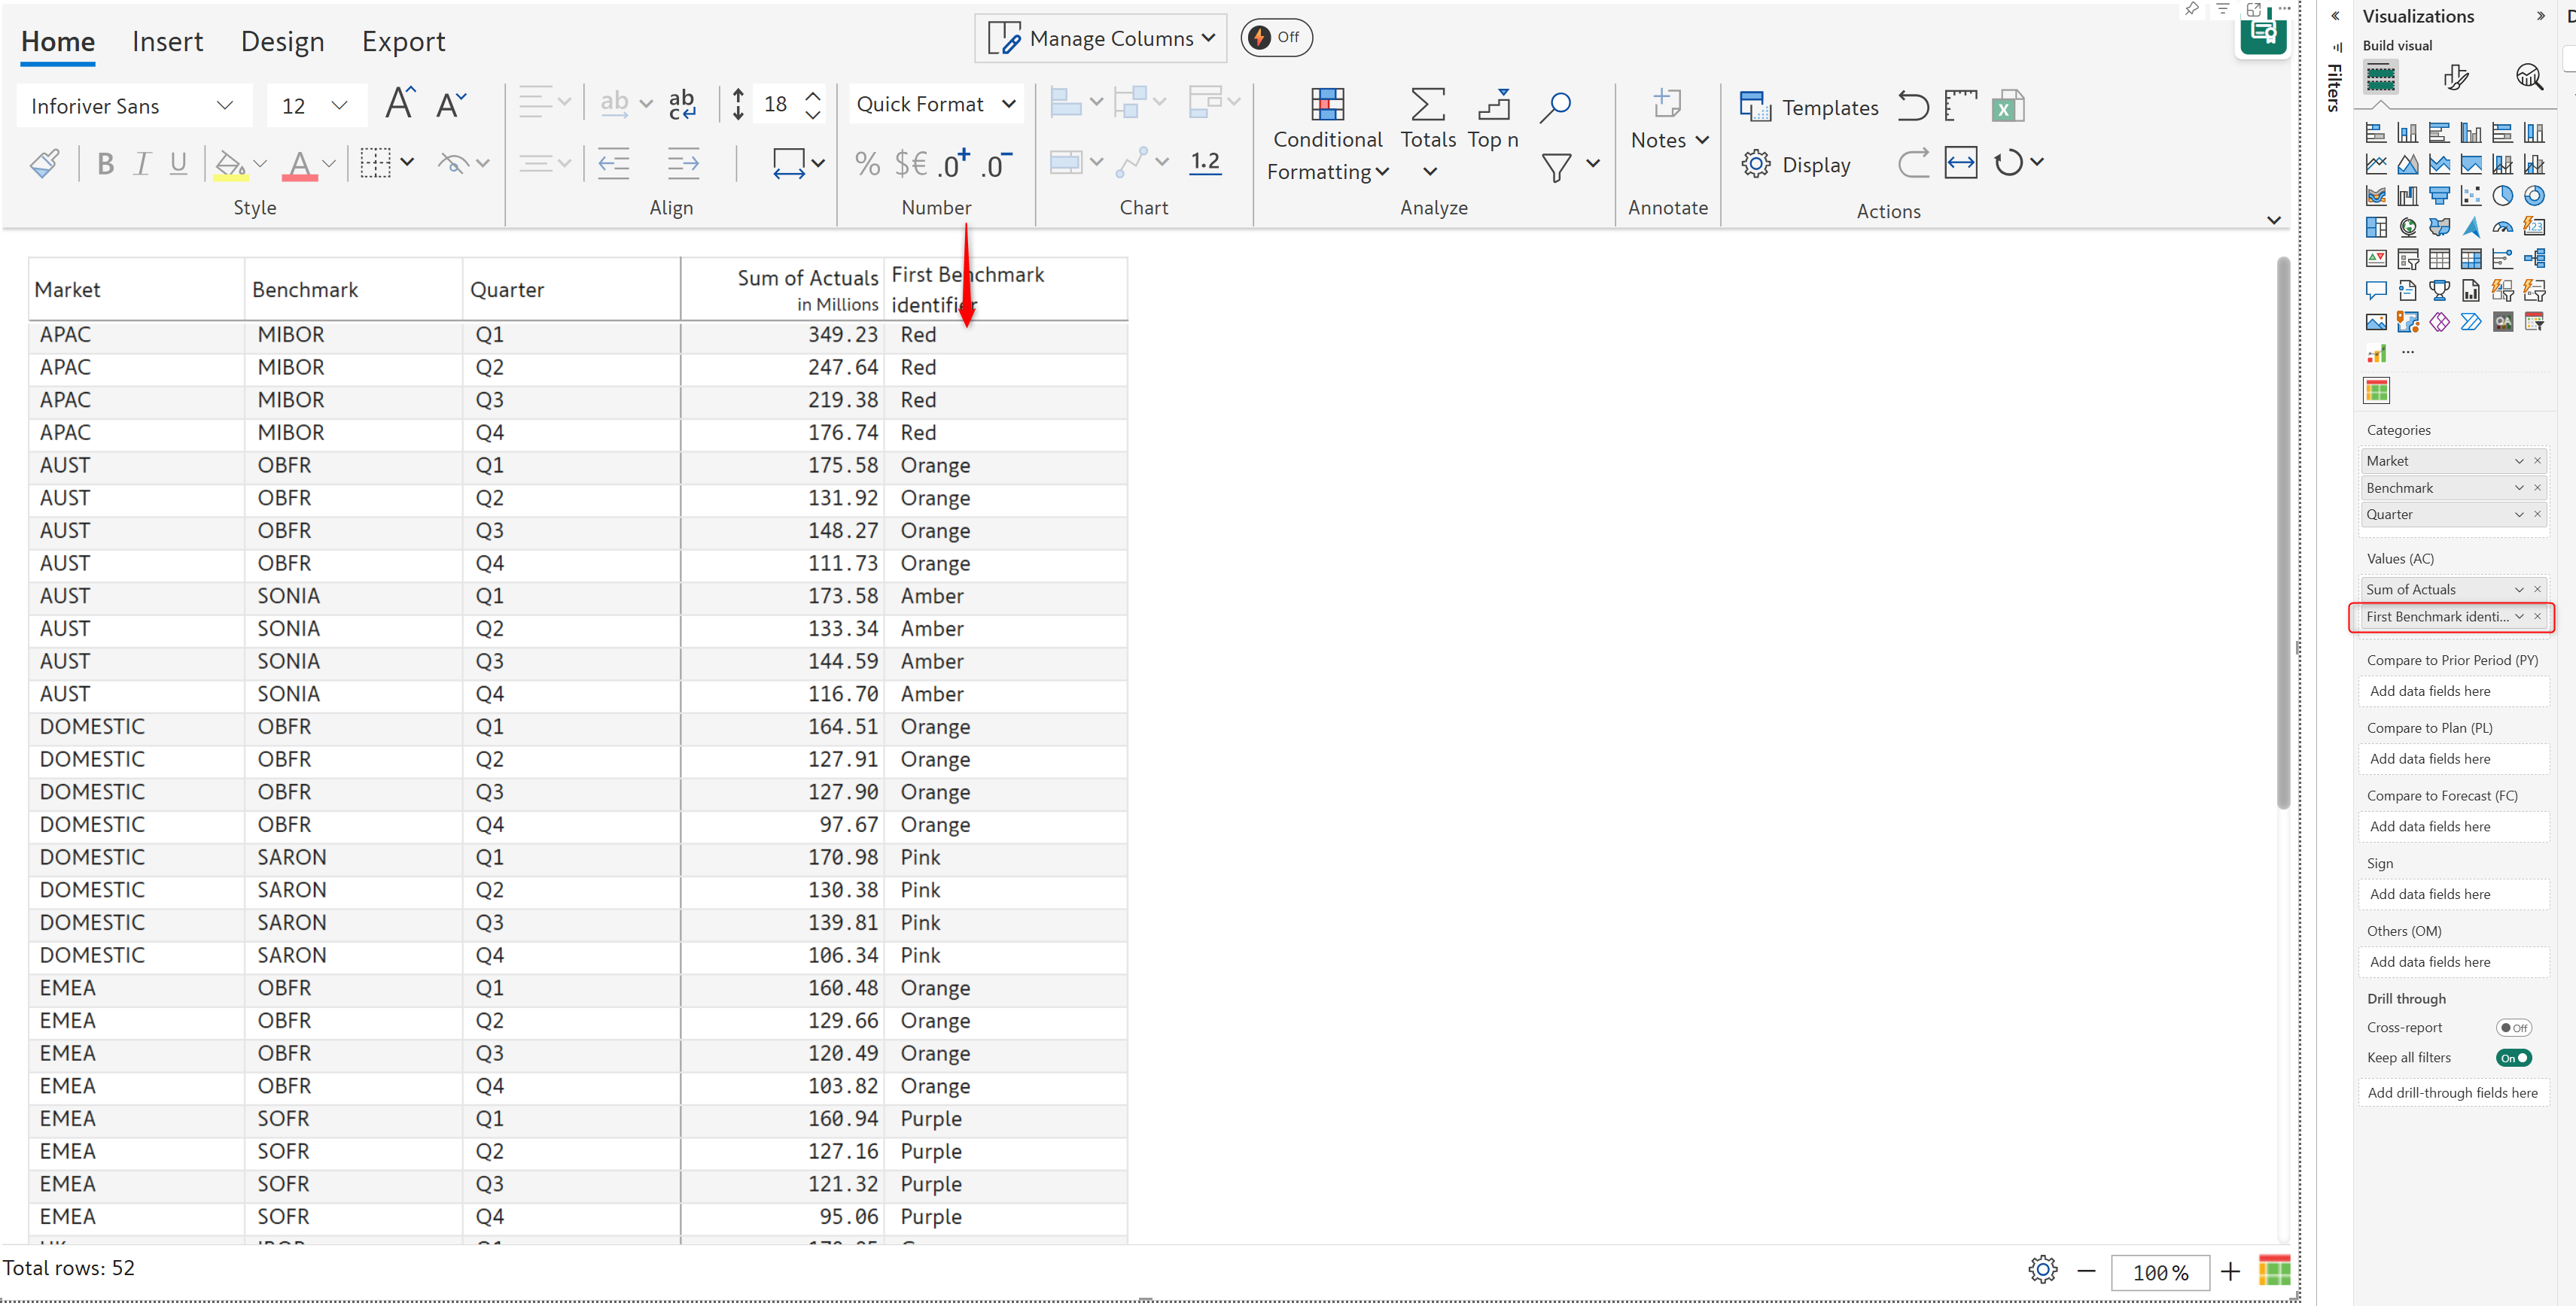
Task: Click the Italic formatting icon
Action: click(142, 164)
